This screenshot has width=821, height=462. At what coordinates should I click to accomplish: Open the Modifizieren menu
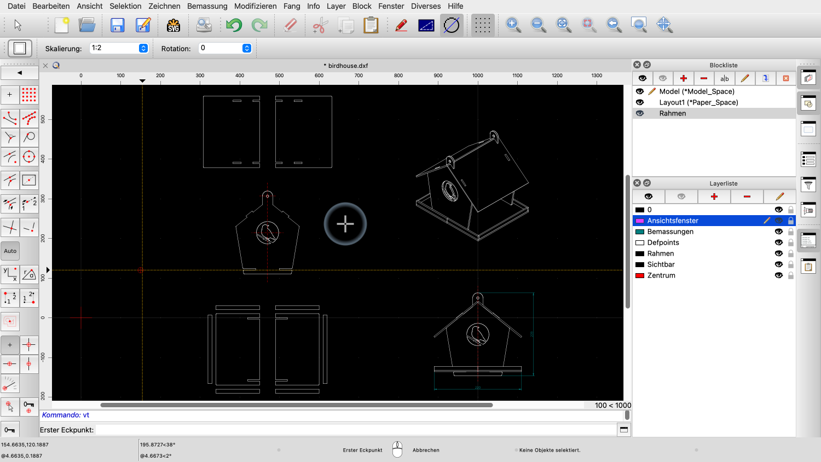click(255, 6)
